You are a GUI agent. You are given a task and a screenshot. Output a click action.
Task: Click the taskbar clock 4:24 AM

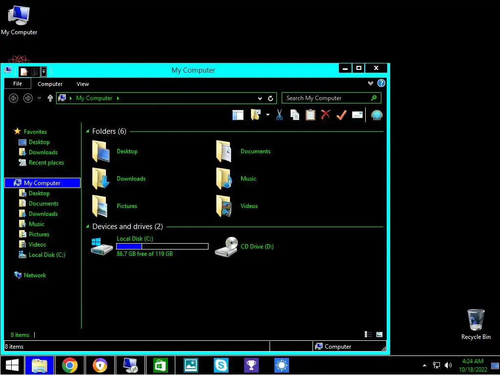tap(473, 361)
